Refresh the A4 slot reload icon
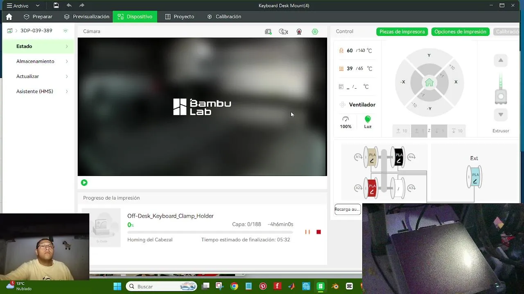 coord(412,157)
